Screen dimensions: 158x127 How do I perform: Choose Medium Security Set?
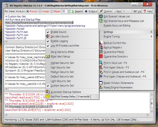pos(72,72)
